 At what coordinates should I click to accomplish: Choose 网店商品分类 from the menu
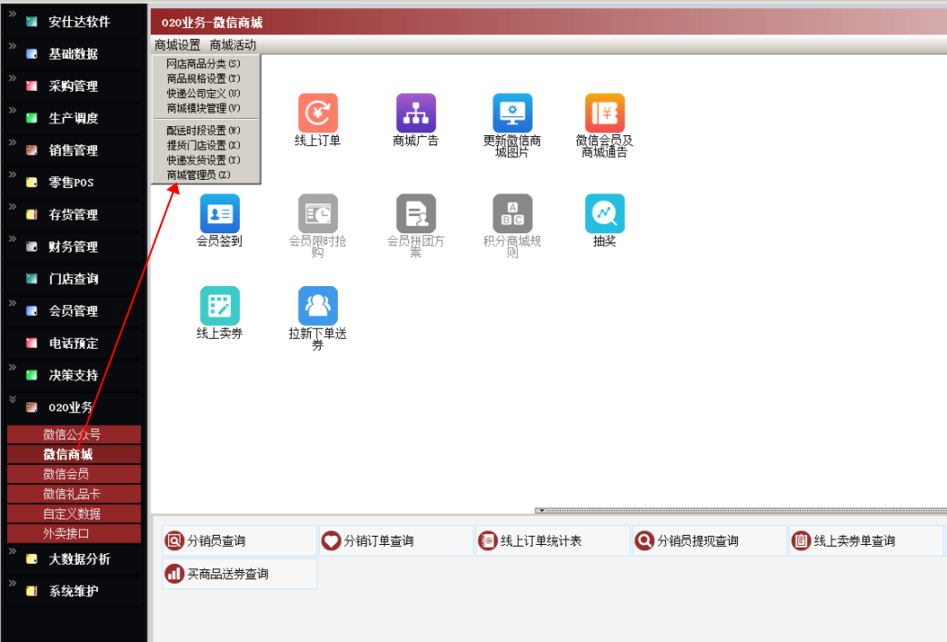coord(204,64)
